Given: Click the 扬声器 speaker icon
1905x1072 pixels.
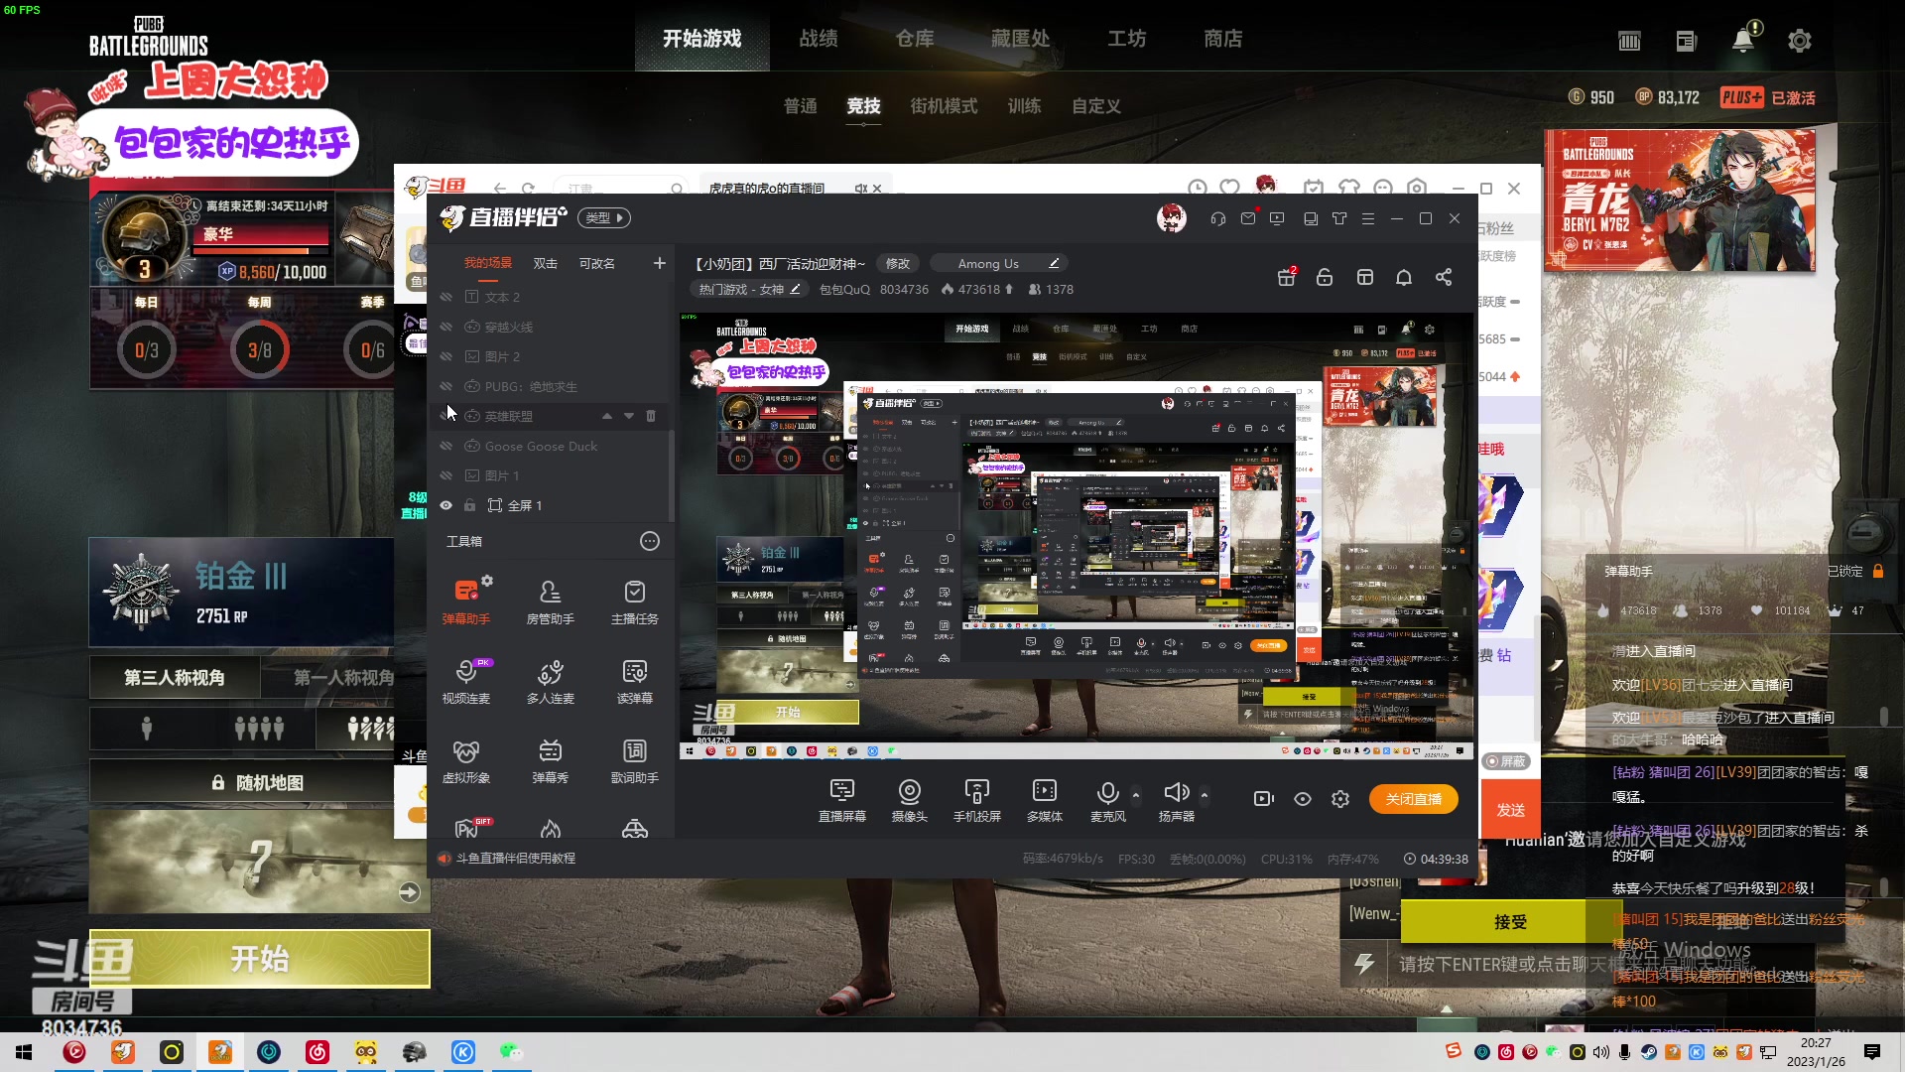Looking at the screenshot, I should pos(1176,792).
